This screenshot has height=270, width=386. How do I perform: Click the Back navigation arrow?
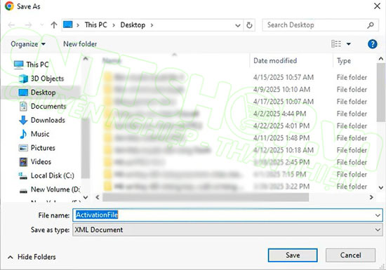coord(11,25)
